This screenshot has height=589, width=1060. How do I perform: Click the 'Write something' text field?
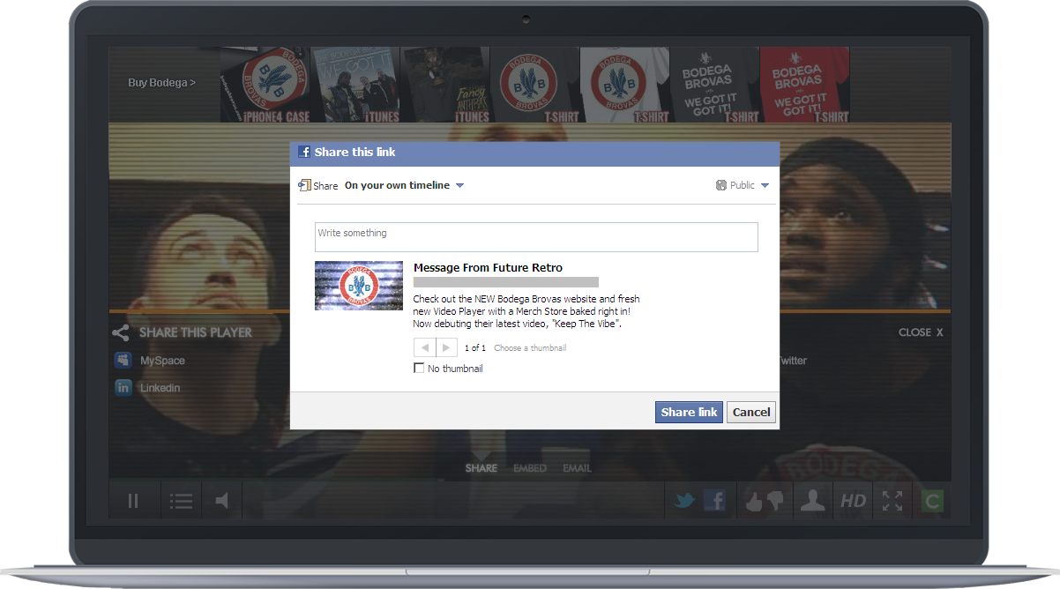[x=536, y=236]
